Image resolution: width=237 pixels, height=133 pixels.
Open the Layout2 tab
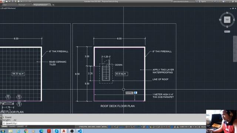click(x=20, y=126)
